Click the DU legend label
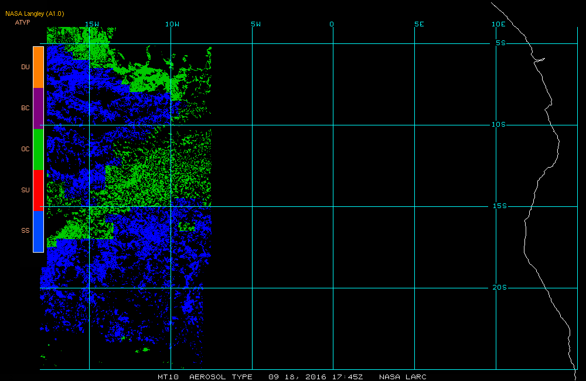Image resolution: width=586 pixels, height=381 pixels. coord(25,67)
